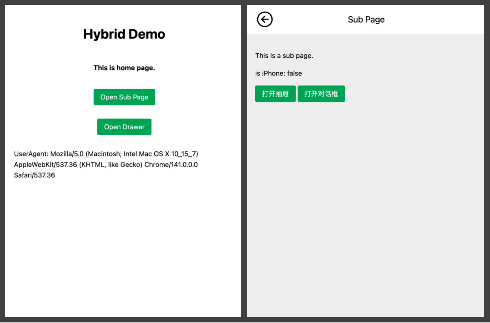Click the 'UserAgent:' label
490x323 pixels.
click(x=31, y=154)
